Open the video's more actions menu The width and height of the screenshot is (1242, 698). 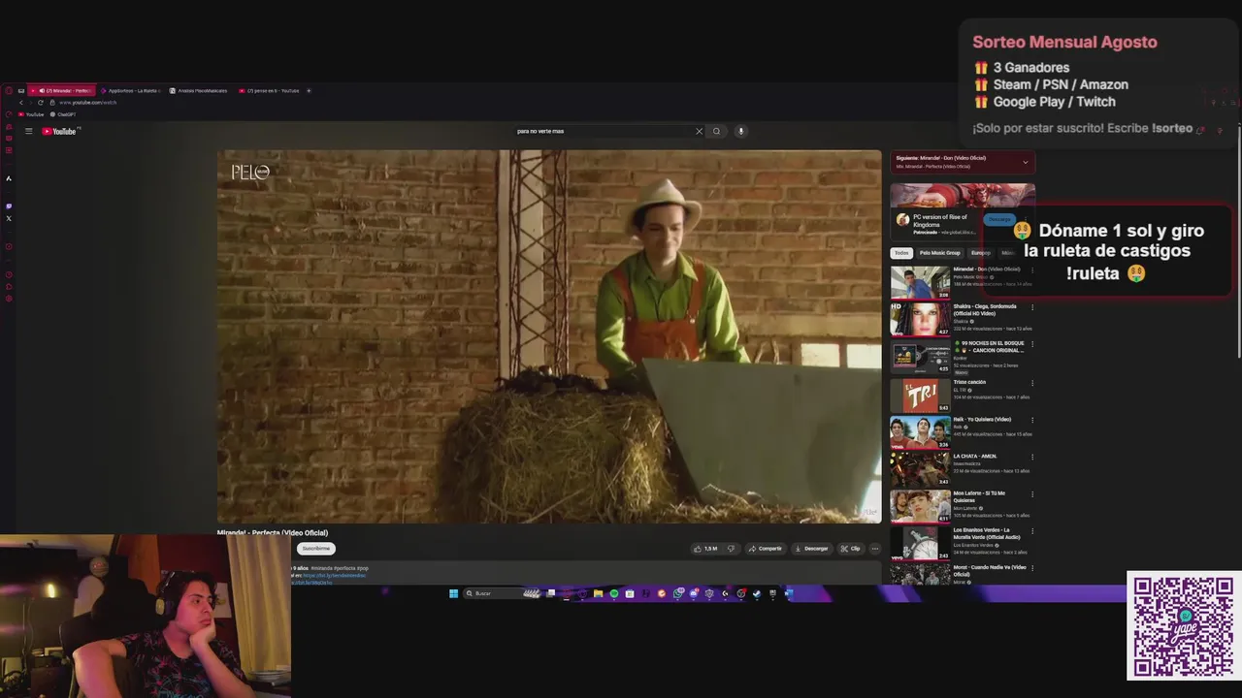(874, 549)
